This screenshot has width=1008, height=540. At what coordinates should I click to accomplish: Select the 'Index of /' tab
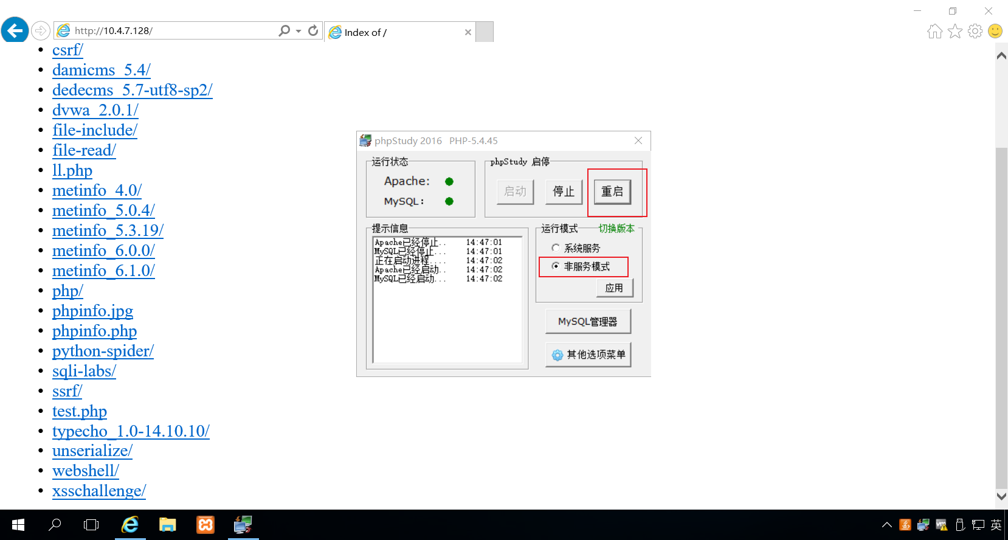400,32
